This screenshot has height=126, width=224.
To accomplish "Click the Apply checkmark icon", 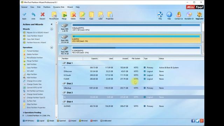I will click(24, 15).
